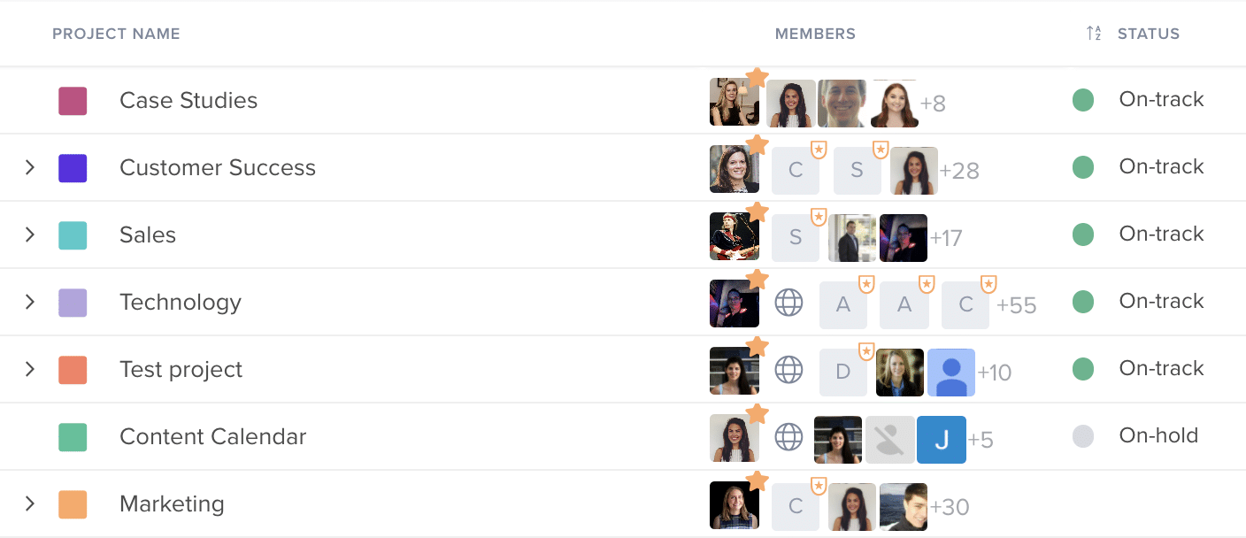Select the blue generic person avatar in Test project
This screenshot has width=1246, height=538.
coord(950,373)
